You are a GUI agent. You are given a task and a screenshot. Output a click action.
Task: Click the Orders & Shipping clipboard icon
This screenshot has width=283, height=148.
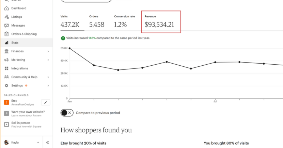coord(6,34)
